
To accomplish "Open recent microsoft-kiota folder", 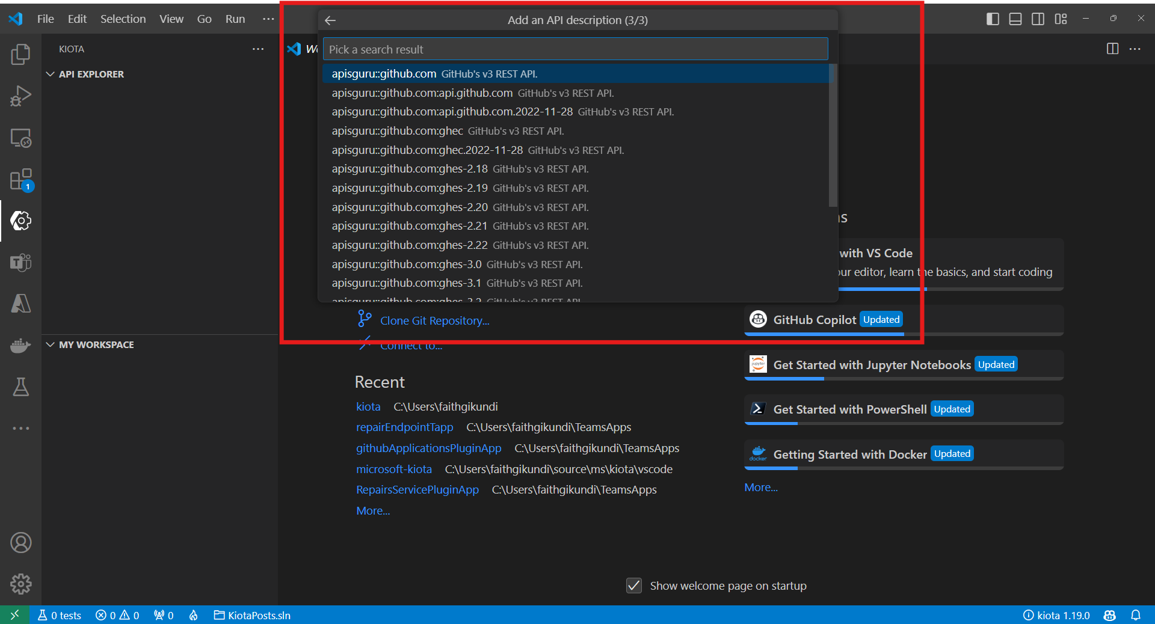I will (394, 469).
